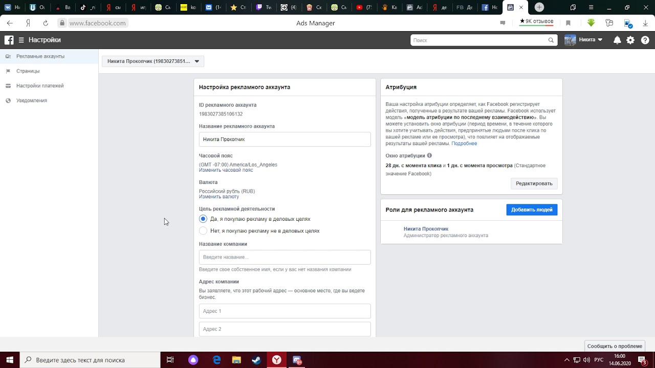The image size is (655, 368).
Task: Open the Facebook logo home icon
Action: [9, 40]
